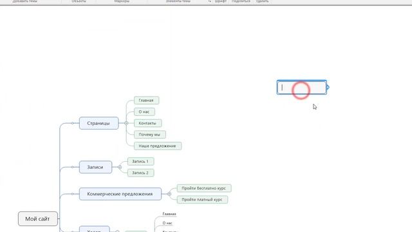
Task: Select the unboxed О нас text near the bottom
Action: click(167, 223)
